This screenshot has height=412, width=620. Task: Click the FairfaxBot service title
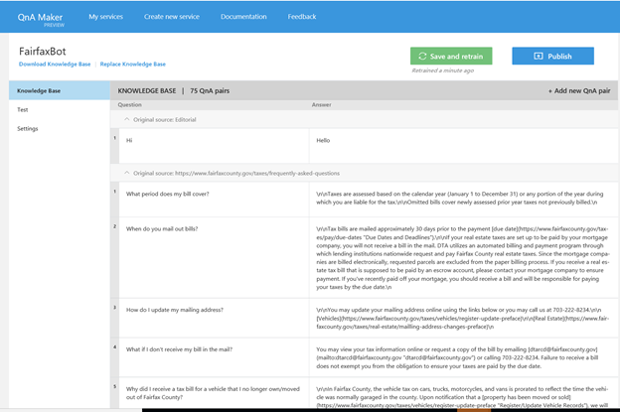point(43,52)
